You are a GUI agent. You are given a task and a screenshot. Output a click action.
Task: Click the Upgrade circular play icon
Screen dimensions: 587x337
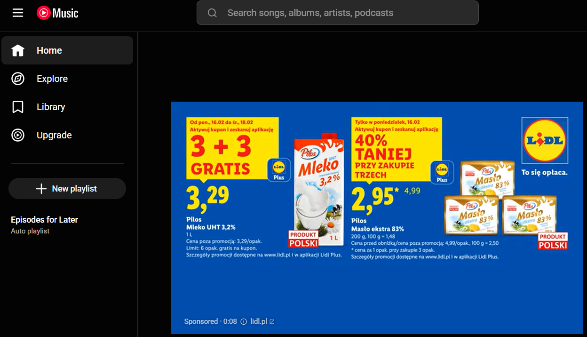[x=18, y=135]
